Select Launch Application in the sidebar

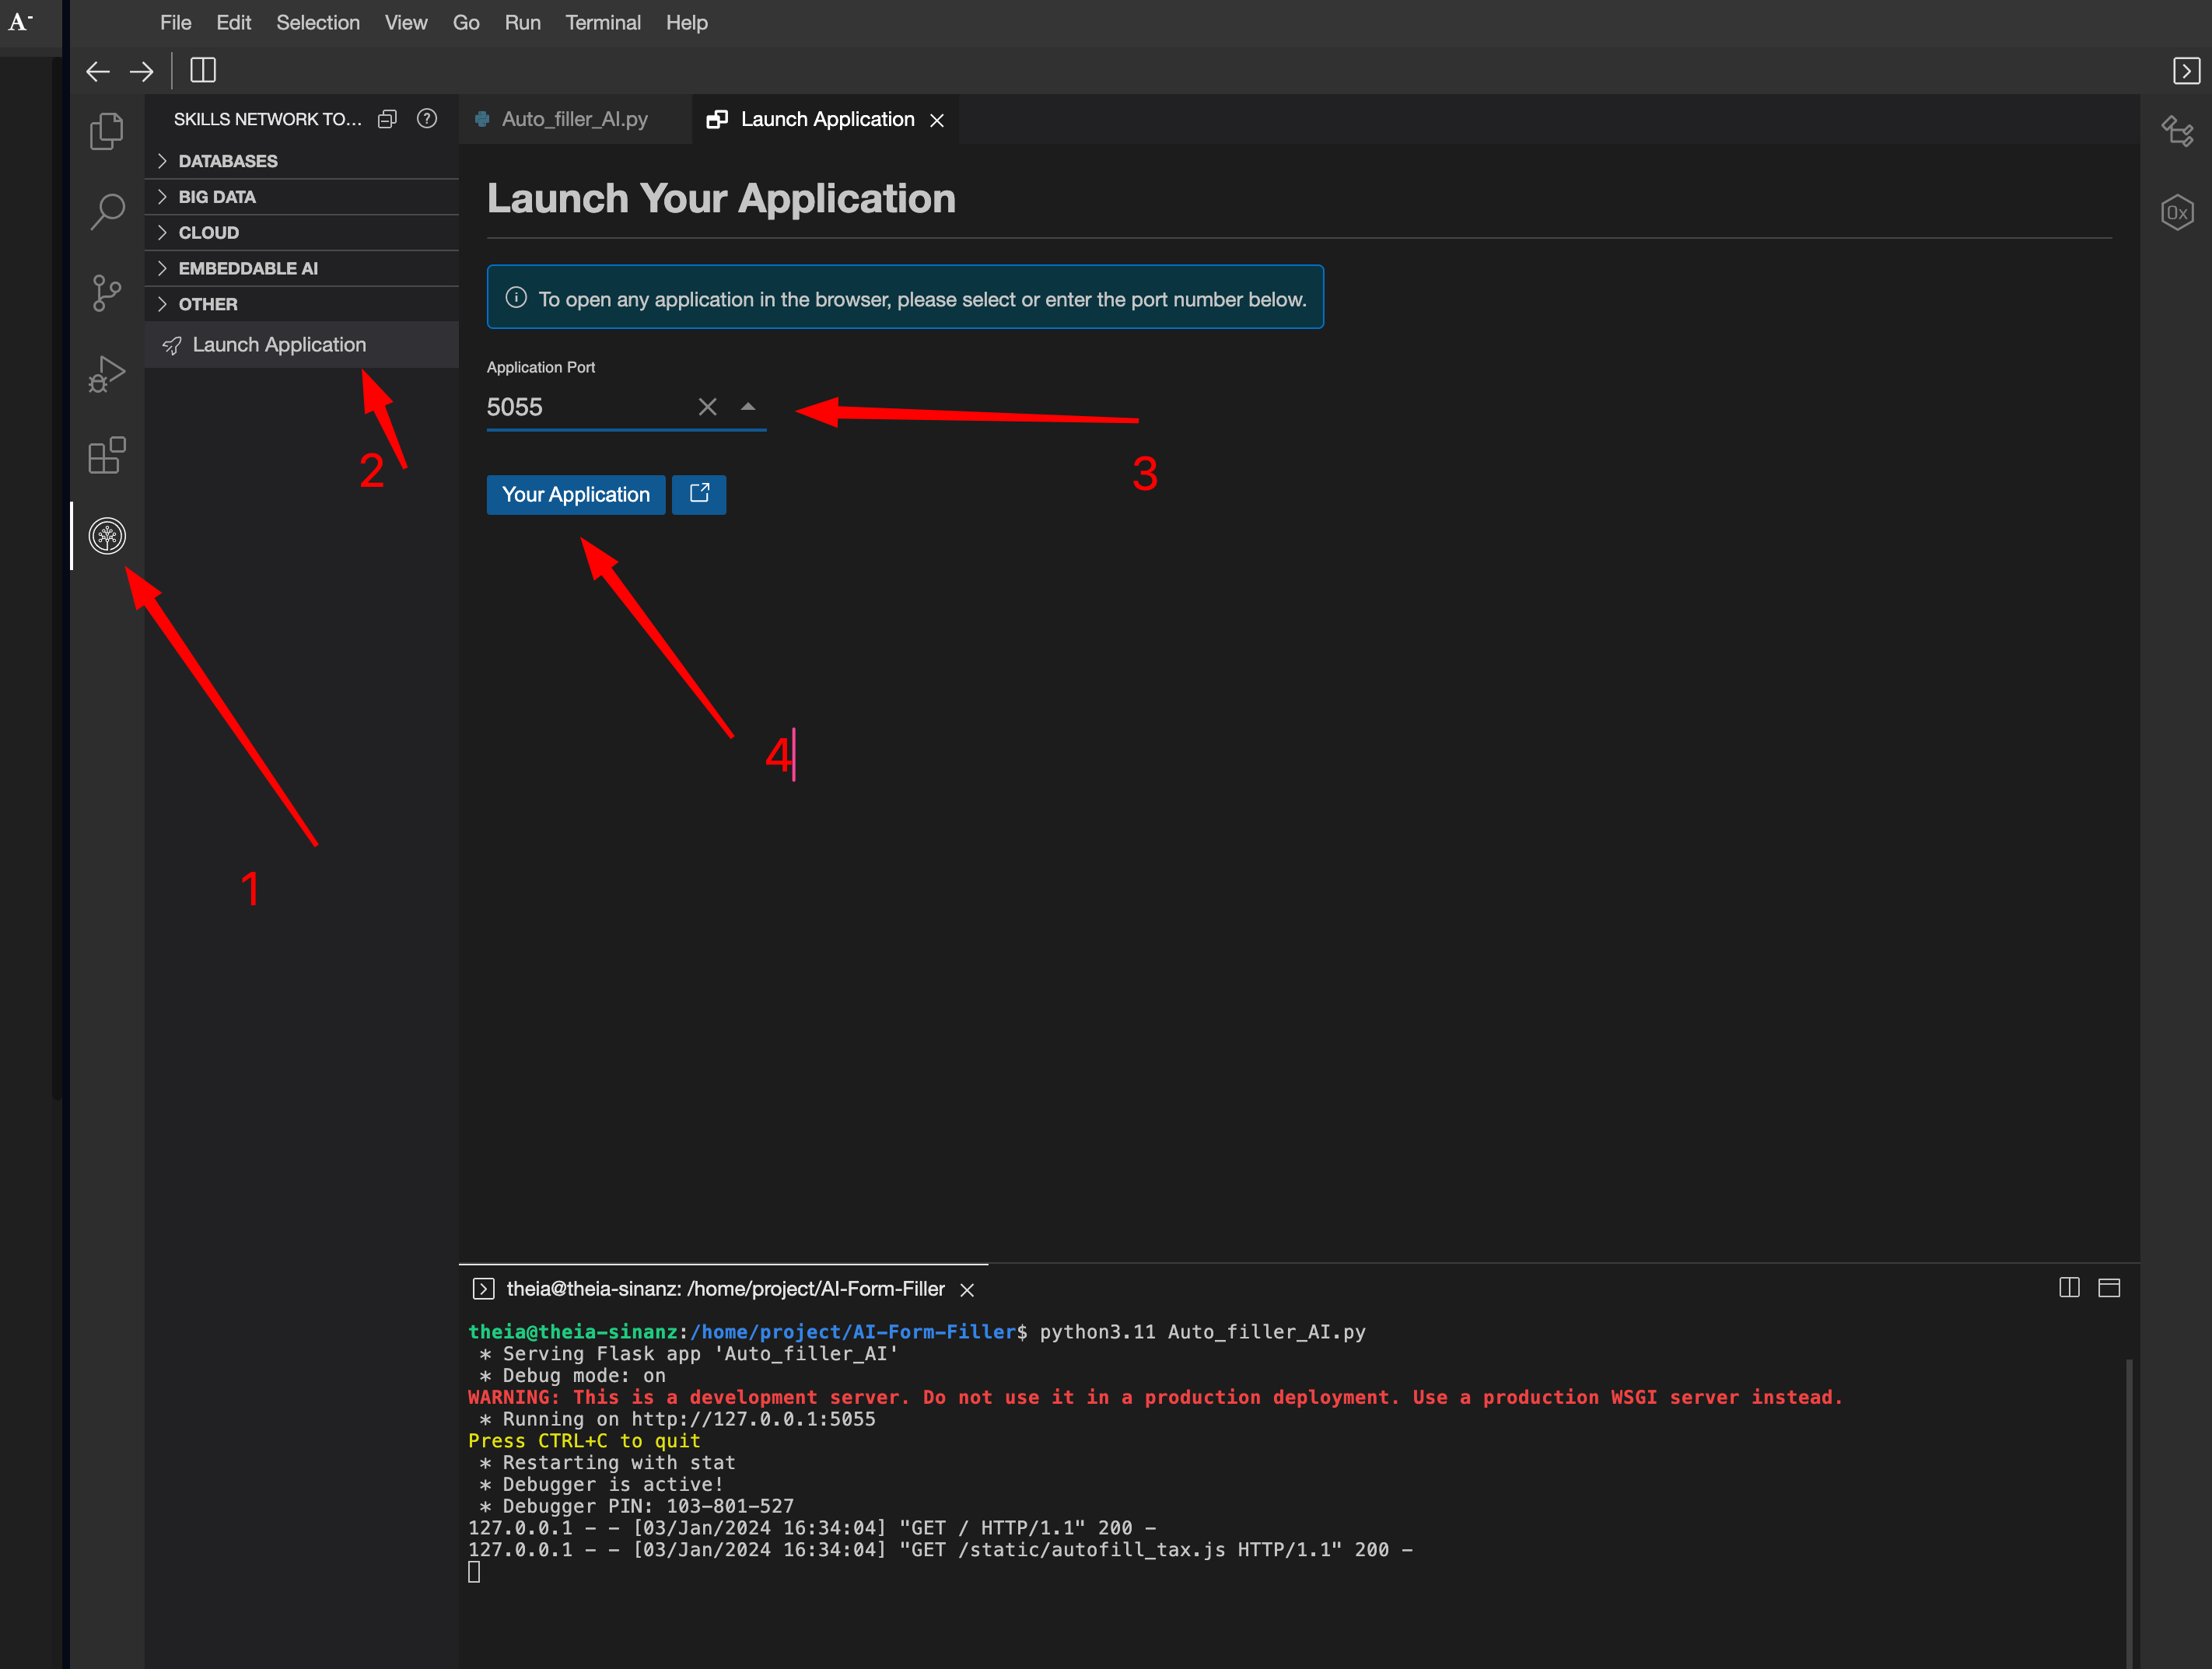[279, 344]
